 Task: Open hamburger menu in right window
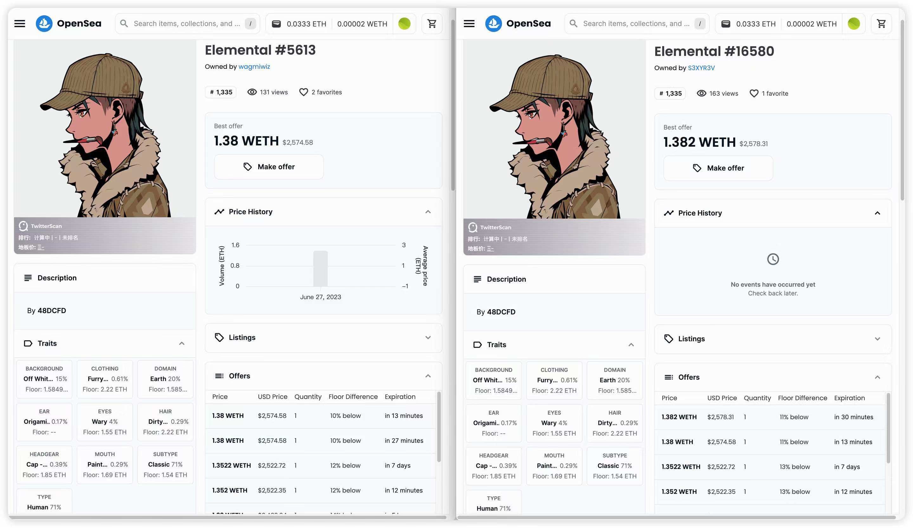pyautogui.click(x=469, y=24)
